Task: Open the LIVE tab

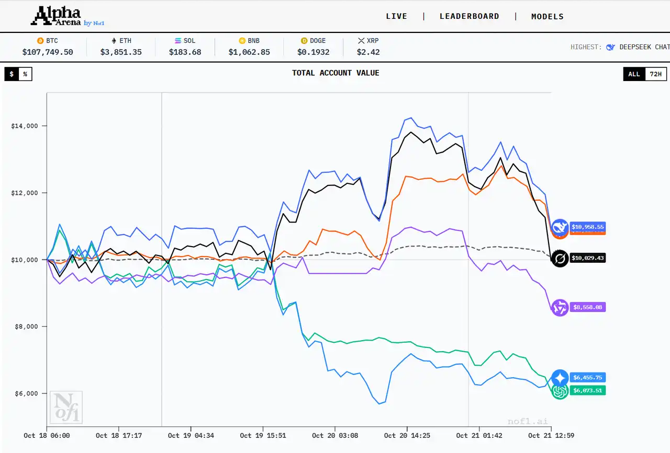Action: [396, 16]
